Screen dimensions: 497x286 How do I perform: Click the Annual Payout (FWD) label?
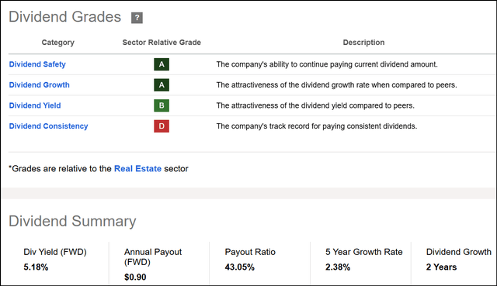click(153, 257)
